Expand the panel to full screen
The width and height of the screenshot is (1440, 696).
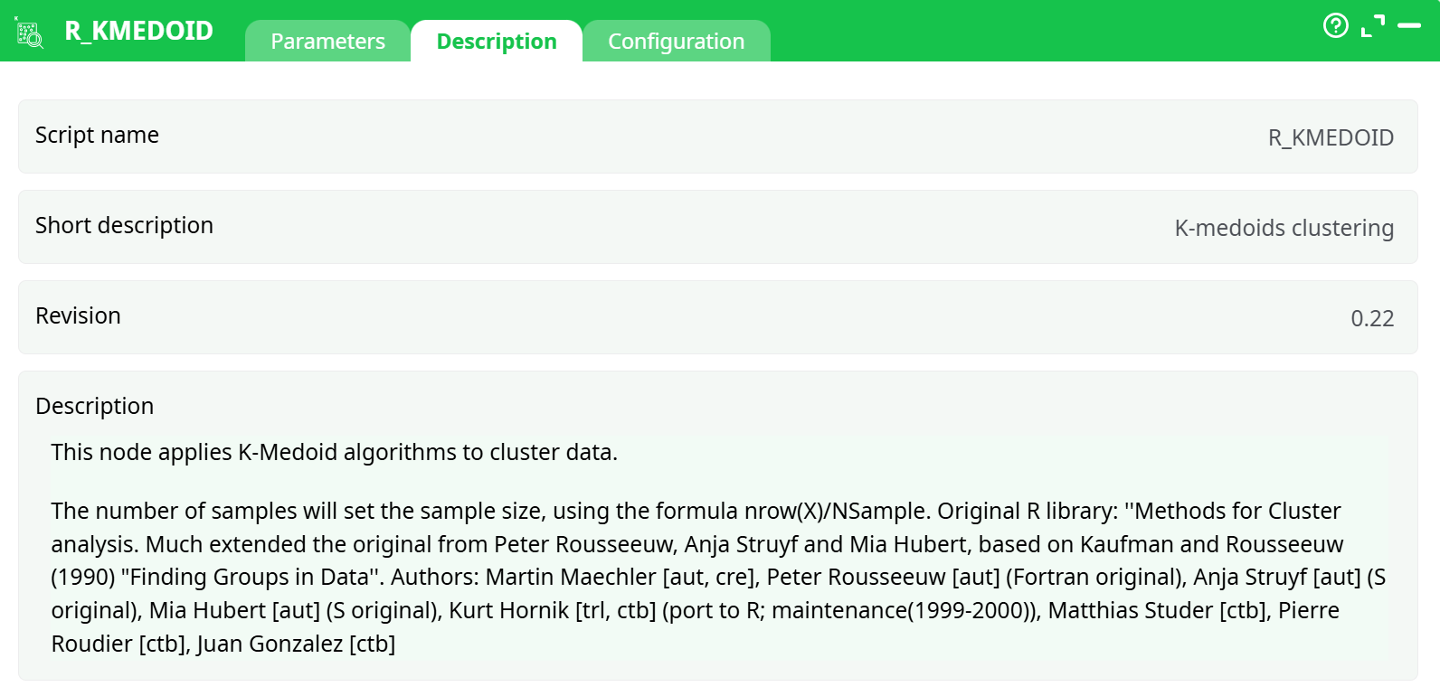(1372, 26)
